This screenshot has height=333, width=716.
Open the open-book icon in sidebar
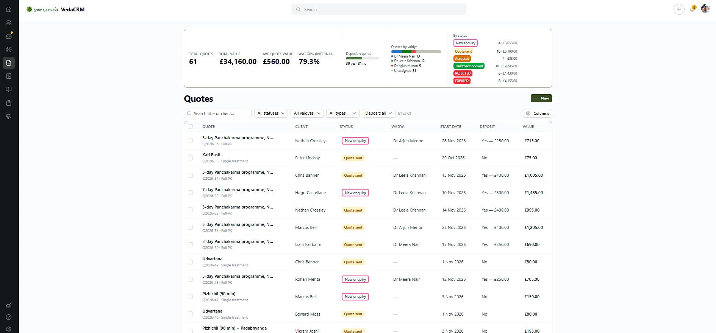pyautogui.click(x=9, y=89)
